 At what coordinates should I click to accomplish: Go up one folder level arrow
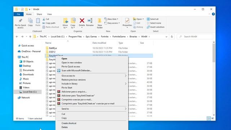pos(30,36)
